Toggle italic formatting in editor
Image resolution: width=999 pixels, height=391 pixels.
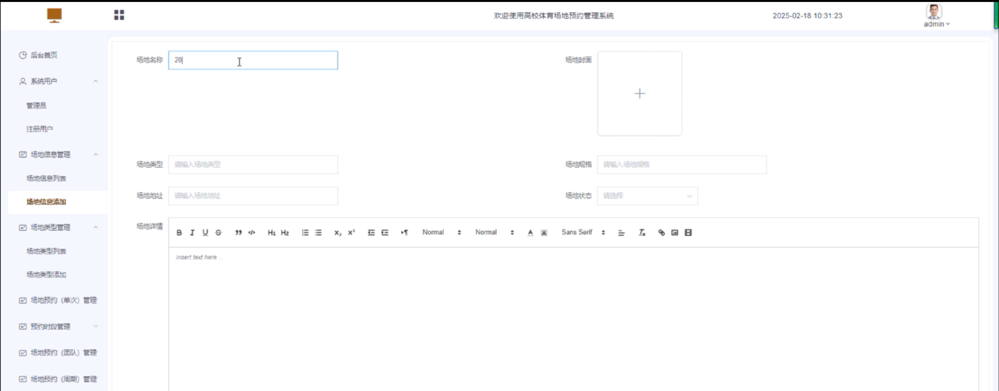coord(192,233)
